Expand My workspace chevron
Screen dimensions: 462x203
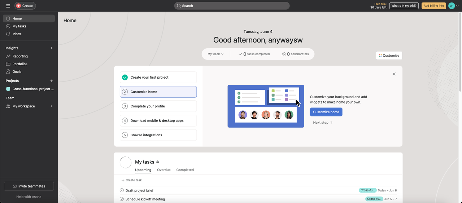click(51, 106)
